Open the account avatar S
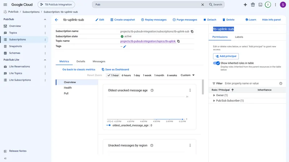 (283, 5)
